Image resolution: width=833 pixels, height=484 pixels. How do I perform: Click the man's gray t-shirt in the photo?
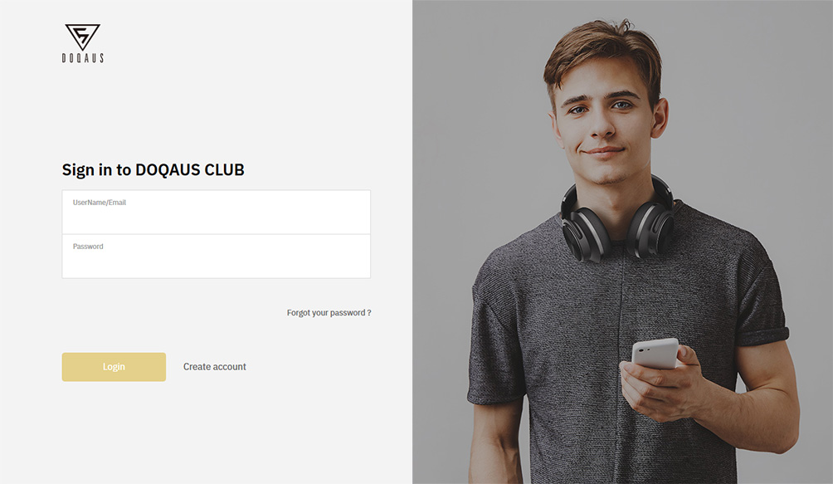point(627,340)
